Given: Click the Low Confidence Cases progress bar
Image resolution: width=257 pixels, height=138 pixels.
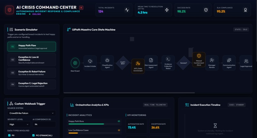Looking at the screenshot, I should (x=94, y=133).
